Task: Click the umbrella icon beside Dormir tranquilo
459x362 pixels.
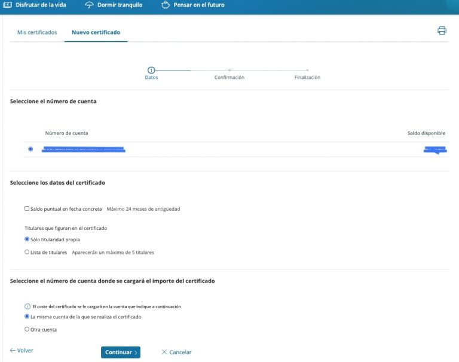Action: (89, 5)
